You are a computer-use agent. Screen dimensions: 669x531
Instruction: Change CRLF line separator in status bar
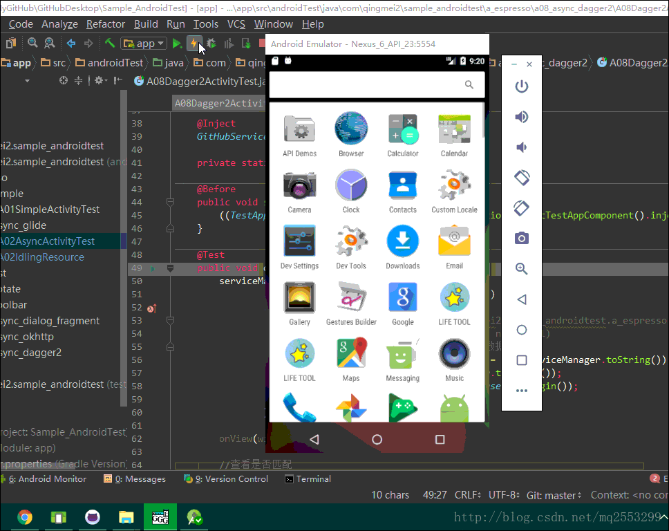[468, 495]
